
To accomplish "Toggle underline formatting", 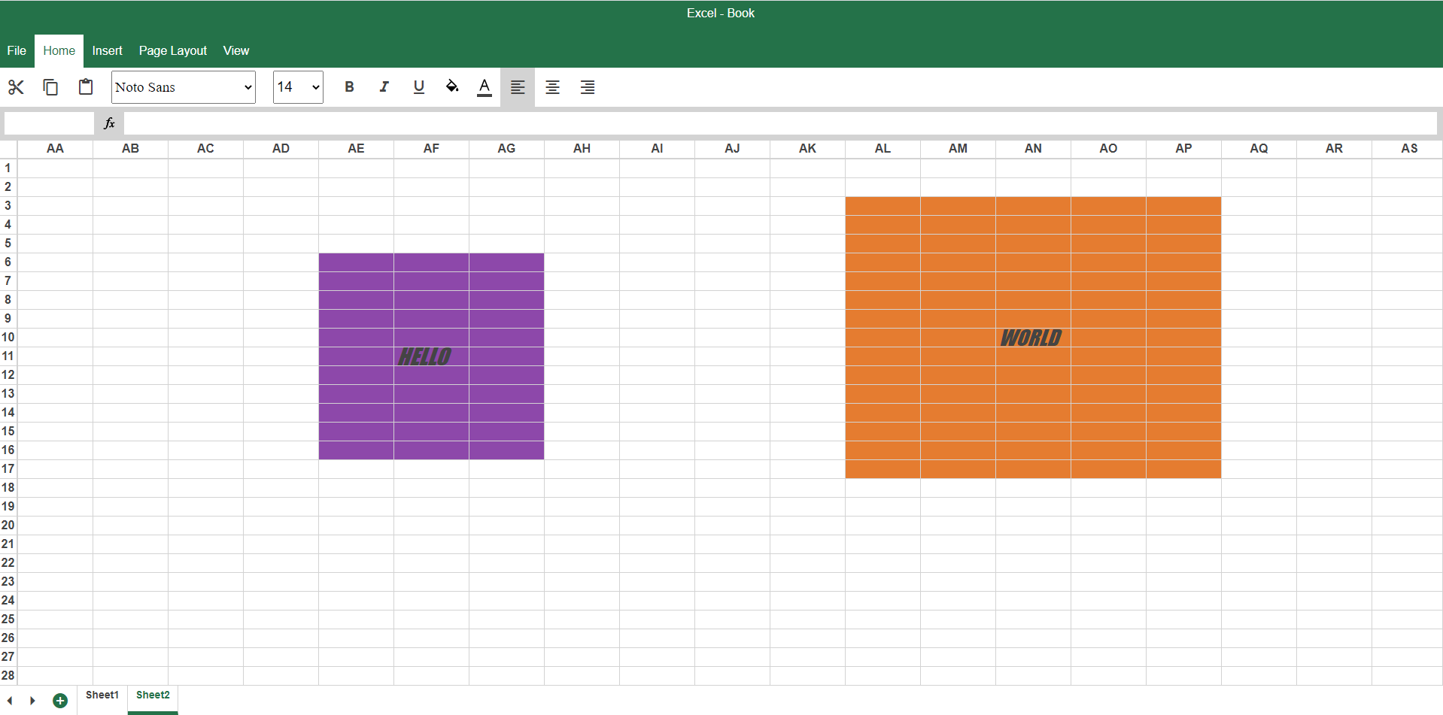I will [x=418, y=87].
